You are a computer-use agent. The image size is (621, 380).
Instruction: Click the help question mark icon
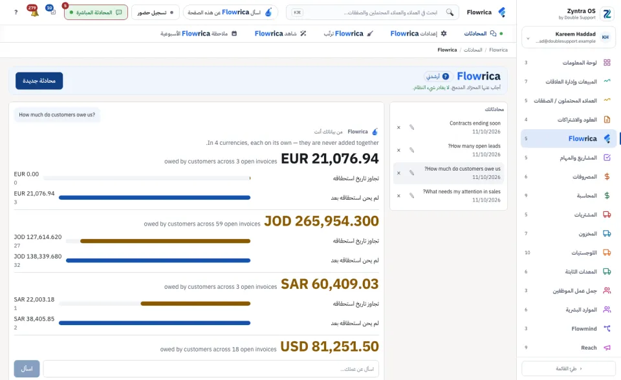(16, 12)
